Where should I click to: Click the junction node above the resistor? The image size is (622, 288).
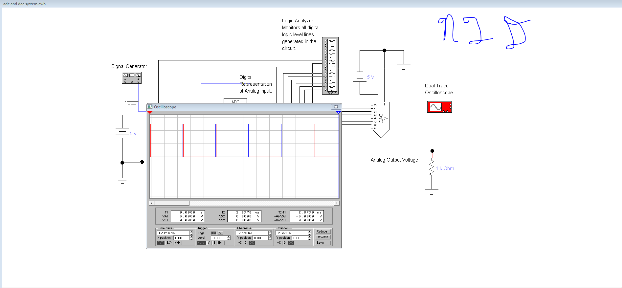tap(432, 151)
